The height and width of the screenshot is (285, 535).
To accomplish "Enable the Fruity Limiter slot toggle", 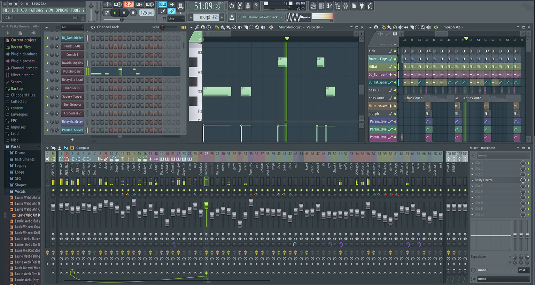I will point(523,180).
